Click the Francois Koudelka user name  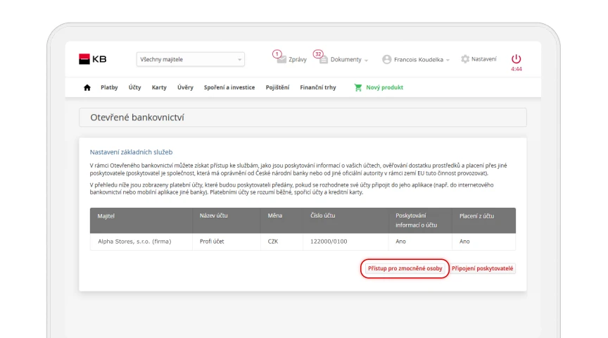click(x=419, y=60)
